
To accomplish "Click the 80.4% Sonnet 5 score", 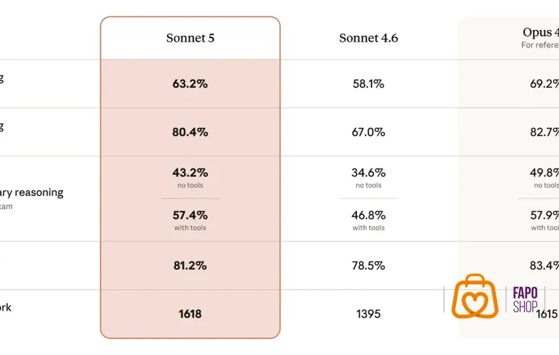I will tap(190, 132).
